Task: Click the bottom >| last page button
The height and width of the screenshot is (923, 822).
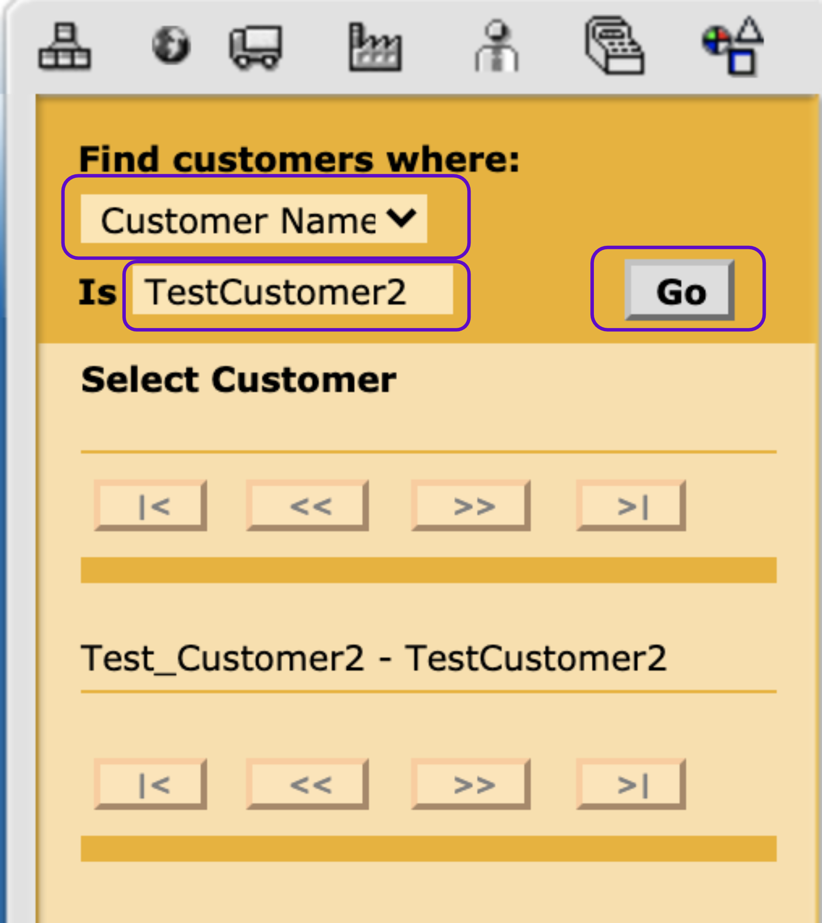Action: pos(631,784)
